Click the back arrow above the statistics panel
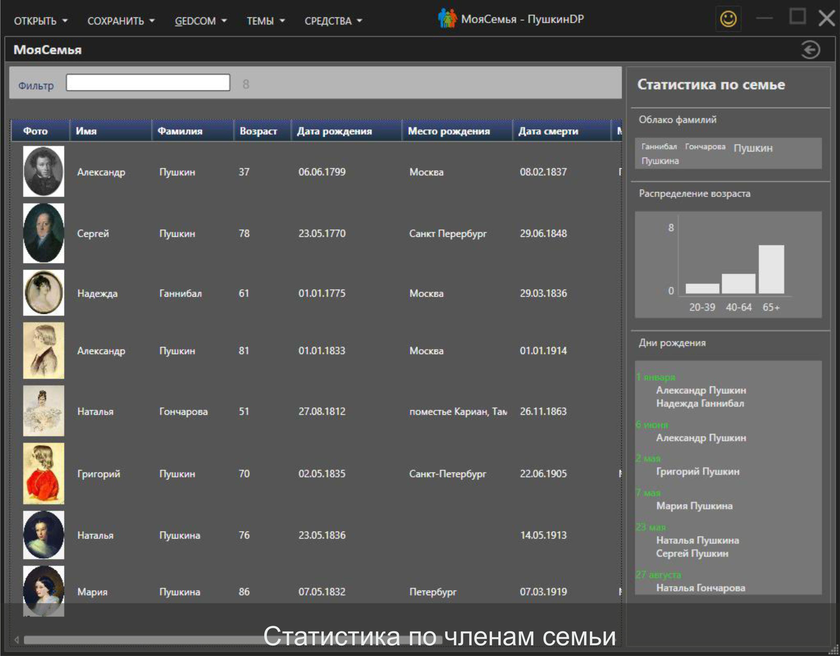Image resolution: width=840 pixels, height=656 pixels. pyautogui.click(x=810, y=49)
